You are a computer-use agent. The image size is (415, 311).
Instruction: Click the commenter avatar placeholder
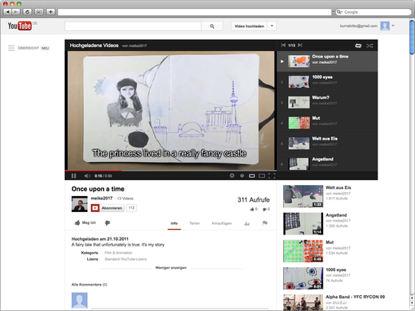coord(79,301)
